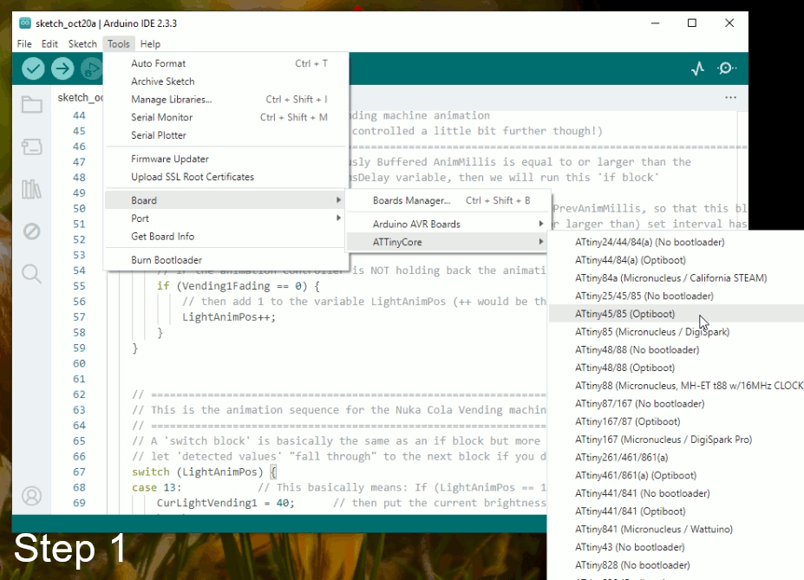The width and height of the screenshot is (804, 580).
Task: Open the File menu
Action: (24, 44)
